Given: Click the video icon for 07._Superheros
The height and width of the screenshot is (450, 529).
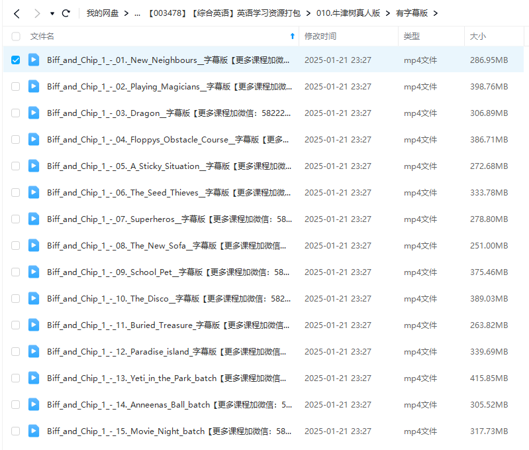Looking at the screenshot, I should click(x=33, y=219).
